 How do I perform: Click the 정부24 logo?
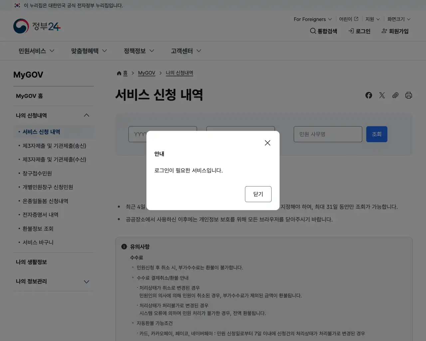tap(37, 26)
